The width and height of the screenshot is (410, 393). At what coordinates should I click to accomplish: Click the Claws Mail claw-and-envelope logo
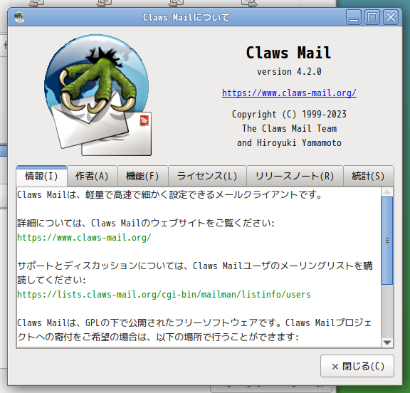click(x=98, y=95)
